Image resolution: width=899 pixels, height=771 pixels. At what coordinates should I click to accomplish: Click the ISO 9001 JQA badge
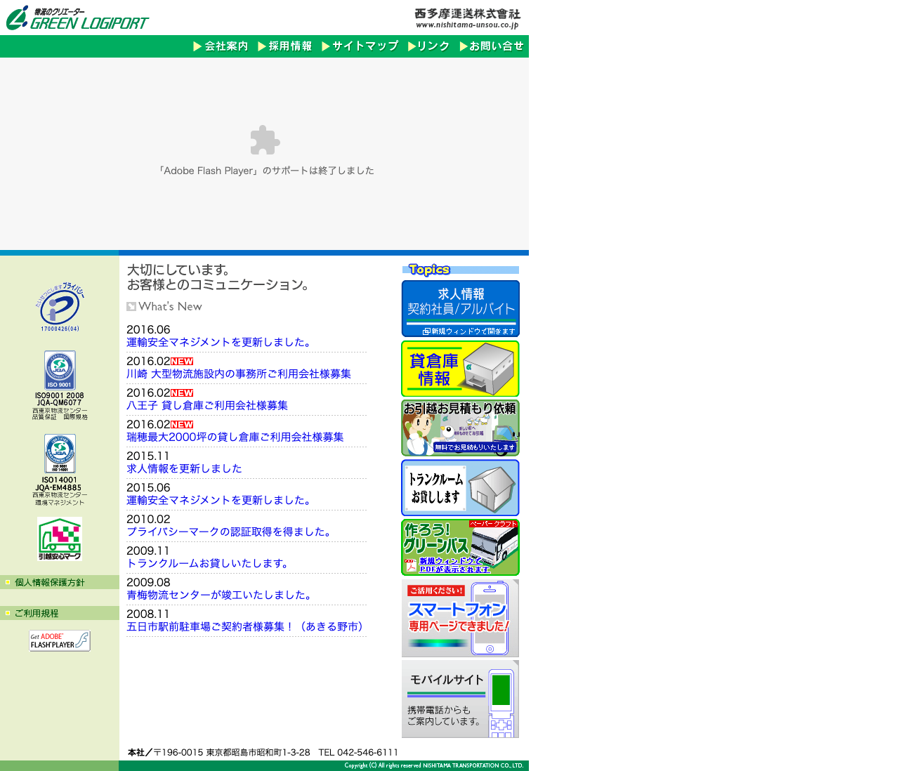pyautogui.click(x=60, y=370)
